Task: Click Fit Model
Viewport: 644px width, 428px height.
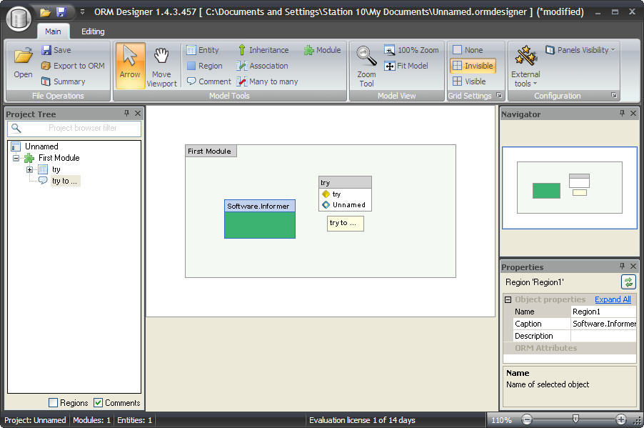Action: click(x=406, y=66)
